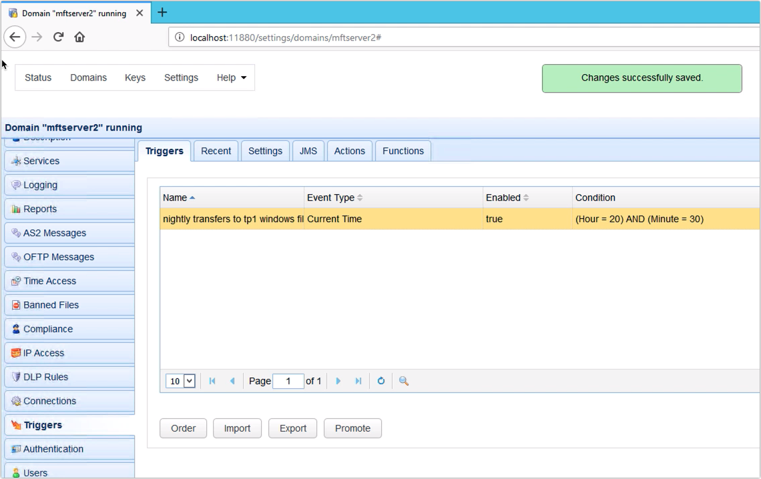This screenshot has height=479, width=761.
Task: Open the Compliance user icon
Action: coord(15,328)
